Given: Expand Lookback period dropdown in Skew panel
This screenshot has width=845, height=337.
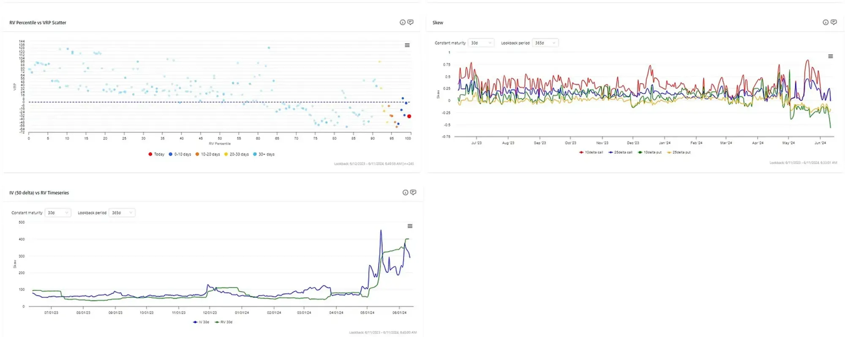Looking at the screenshot, I should (545, 43).
